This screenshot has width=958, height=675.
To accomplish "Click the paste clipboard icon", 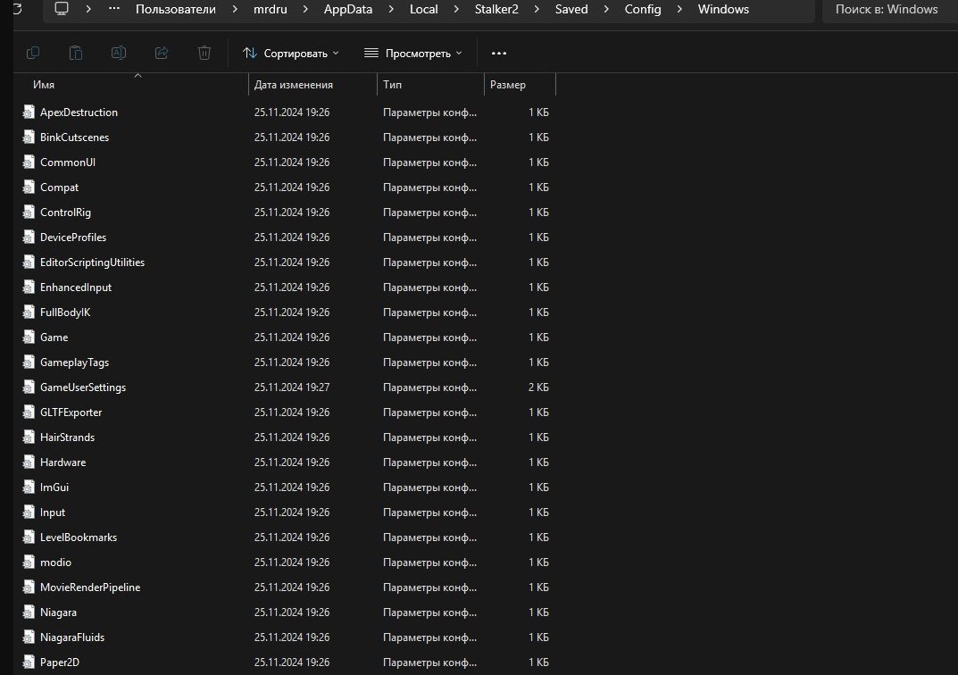I will click(x=76, y=54).
